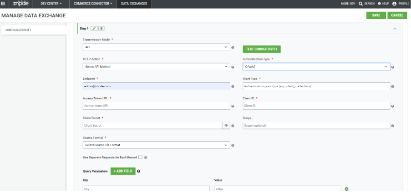Click the Grant Type input field
The height and width of the screenshot is (192, 411).
[316, 86]
